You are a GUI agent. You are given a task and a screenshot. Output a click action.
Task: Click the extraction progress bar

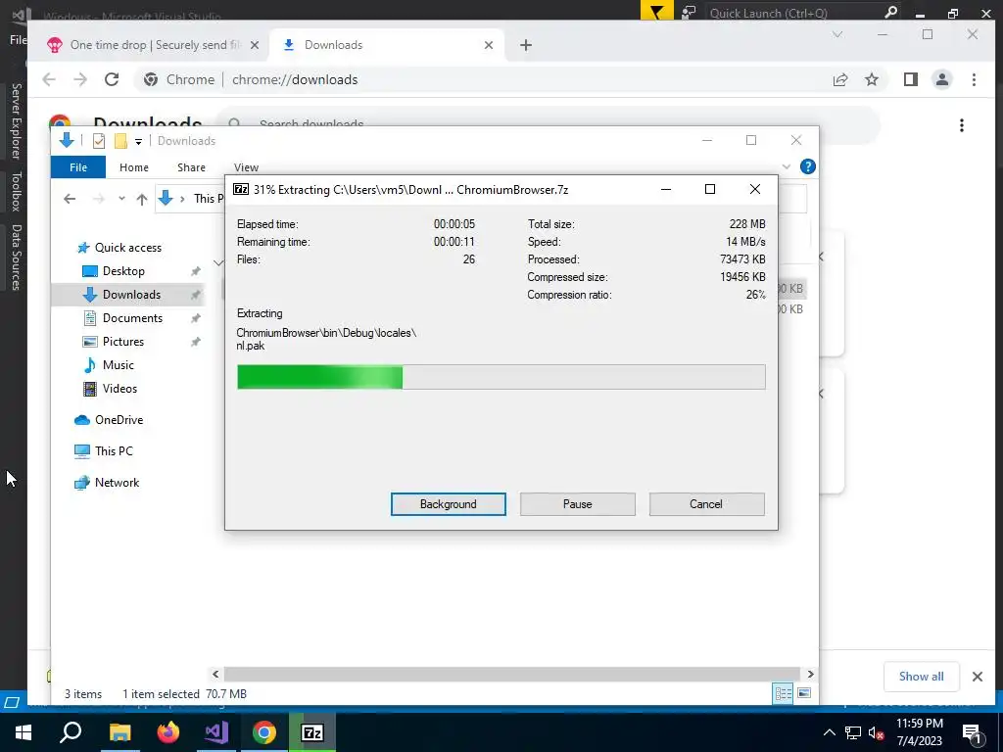click(x=501, y=377)
